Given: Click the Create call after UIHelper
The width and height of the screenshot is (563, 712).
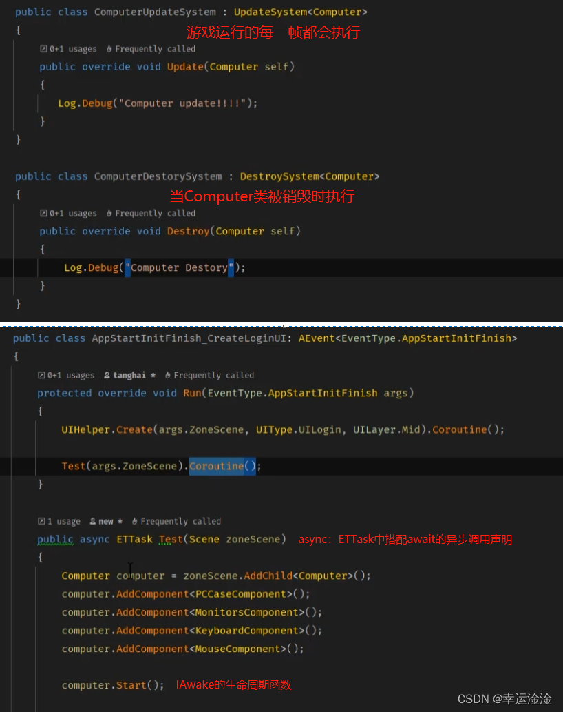Looking at the screenshot, I should pos(135,429).
